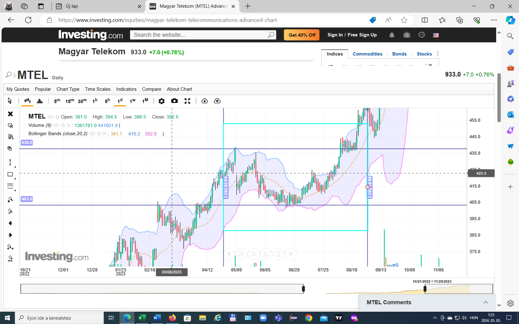Switch to Bonds tab

[x=399, y=54]
